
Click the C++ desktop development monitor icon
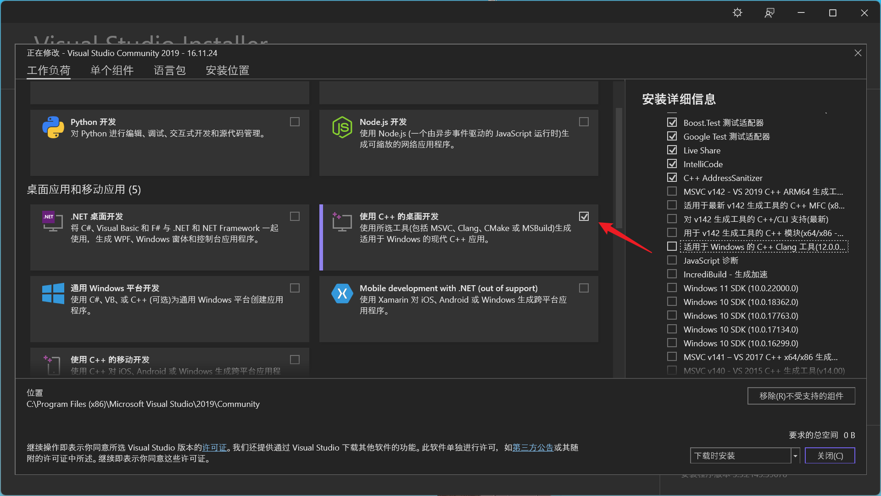[342, 222]
